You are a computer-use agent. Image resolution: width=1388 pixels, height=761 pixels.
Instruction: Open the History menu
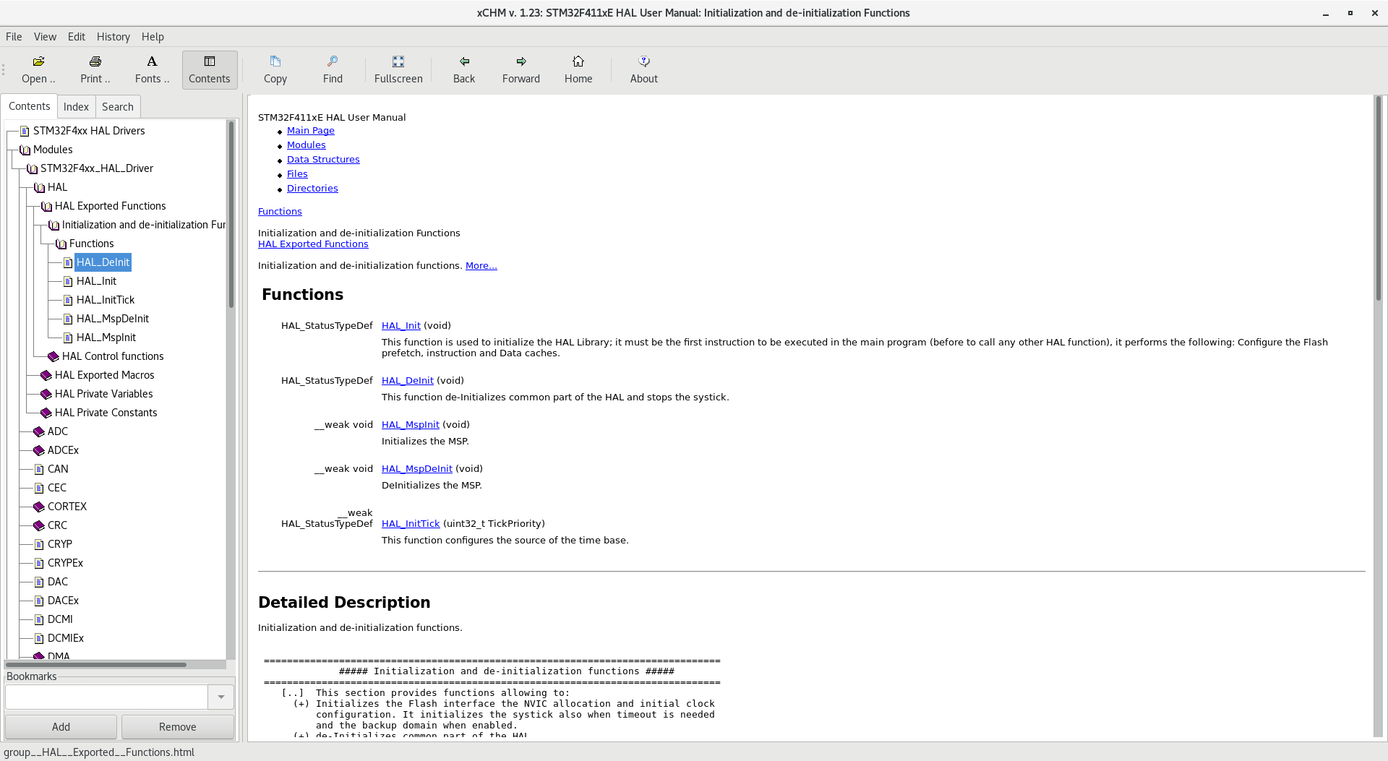113,37
